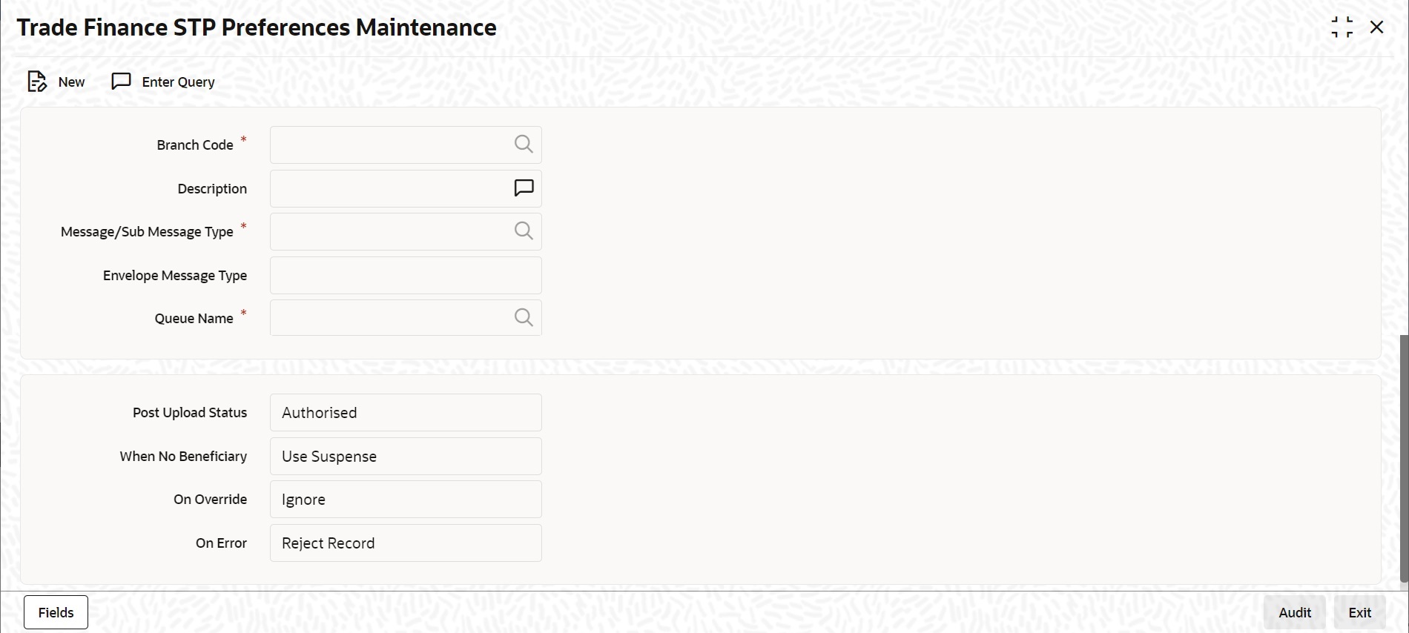Click the Exit button
1409x633 pixels.
click(1360, 612)
